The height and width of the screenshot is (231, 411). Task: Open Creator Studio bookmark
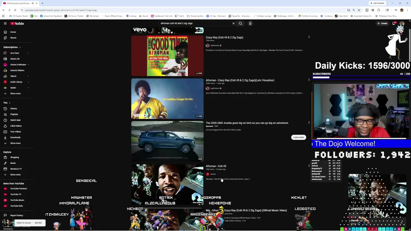click(x=19, y=16)
